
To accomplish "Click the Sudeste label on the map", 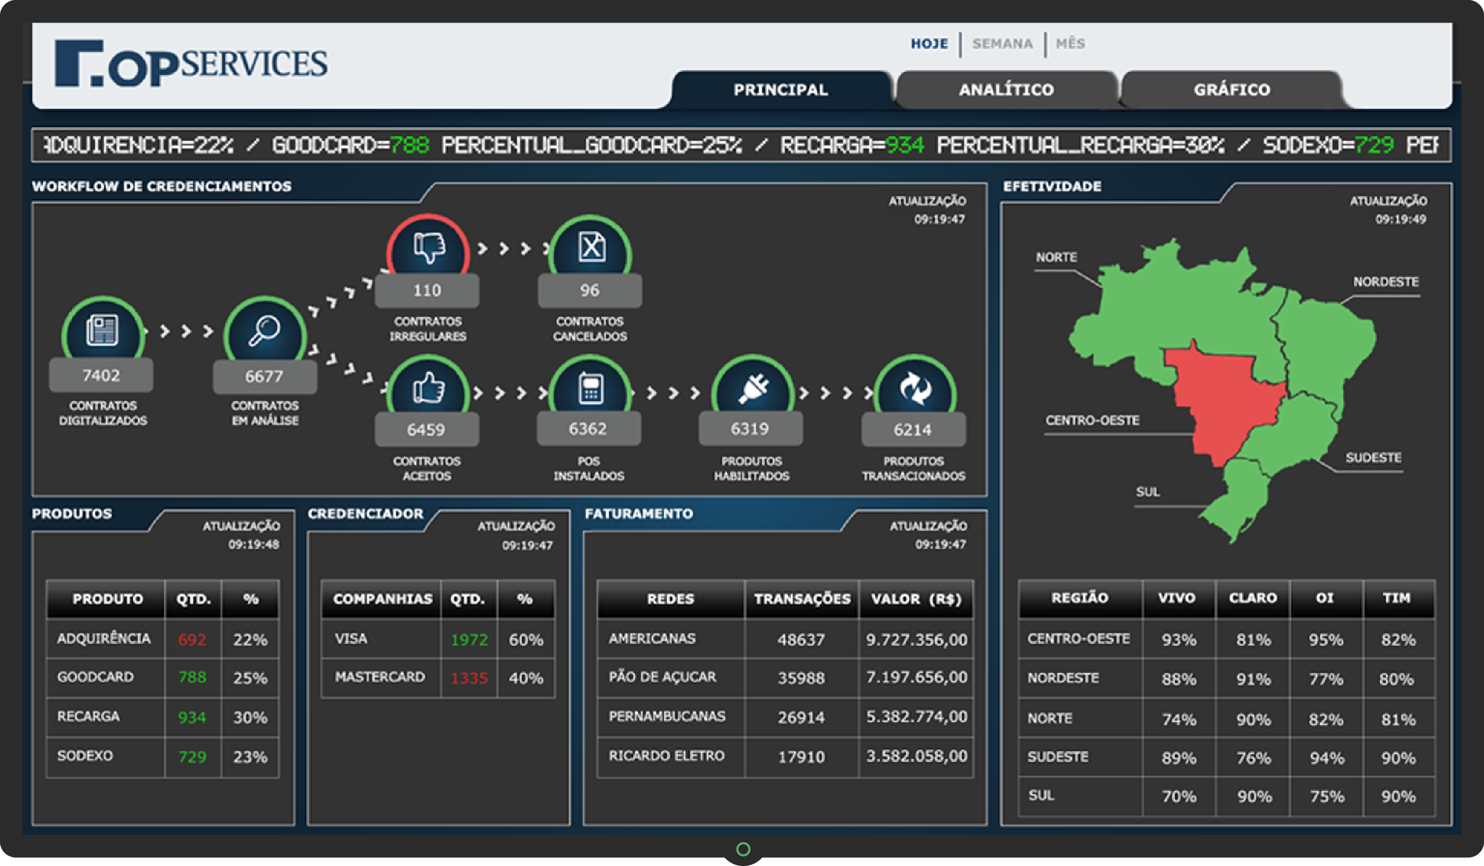I will (x=1373, y=458).
